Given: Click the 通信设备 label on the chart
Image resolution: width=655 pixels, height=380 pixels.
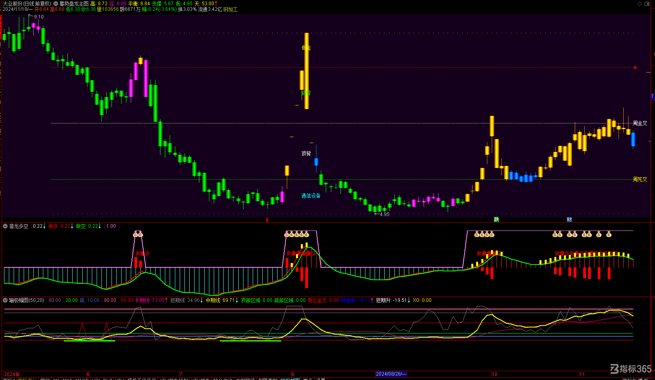Looking at the screenshot, I should (311, 196).
